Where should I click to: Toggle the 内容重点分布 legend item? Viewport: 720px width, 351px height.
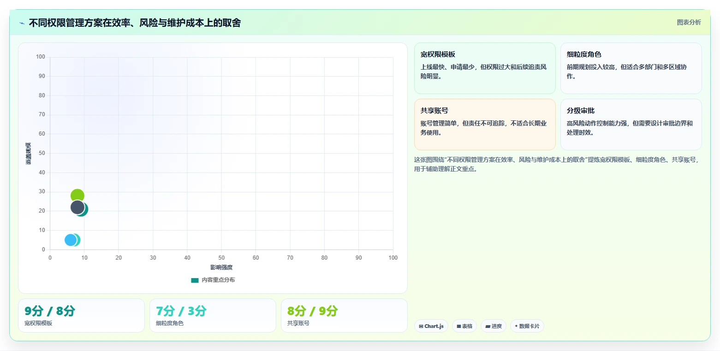tap(213, 280)
